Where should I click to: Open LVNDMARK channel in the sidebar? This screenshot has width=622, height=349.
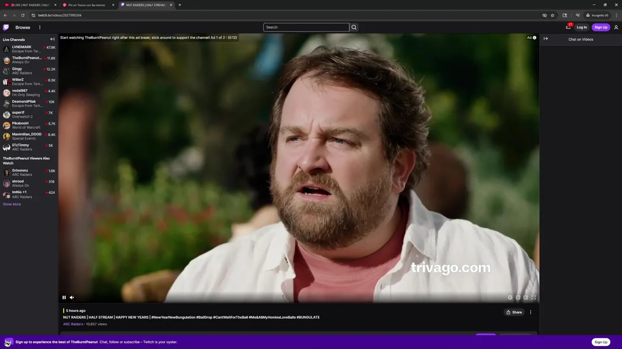[29, 49]
